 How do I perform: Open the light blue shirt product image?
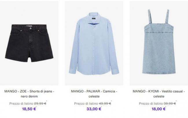94,43
